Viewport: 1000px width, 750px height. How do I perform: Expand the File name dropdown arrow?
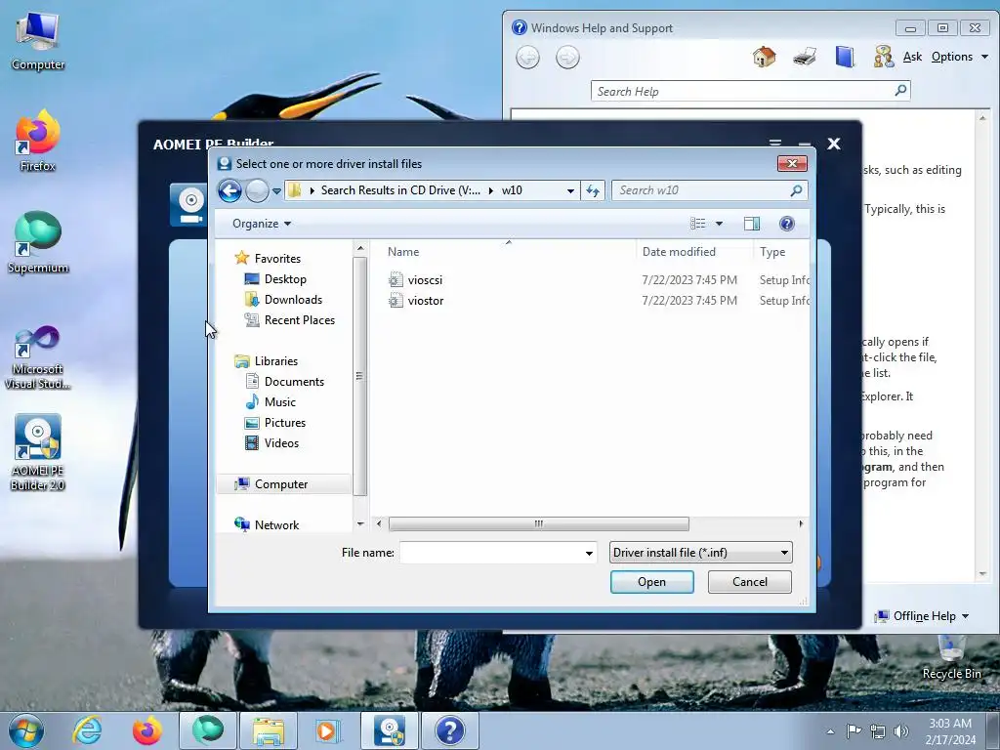589,553
